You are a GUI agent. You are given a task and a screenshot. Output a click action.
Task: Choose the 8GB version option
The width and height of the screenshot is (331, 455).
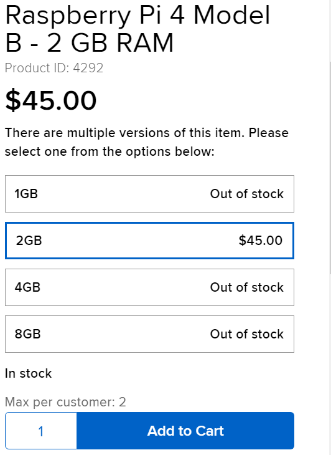tap(149, 334)
